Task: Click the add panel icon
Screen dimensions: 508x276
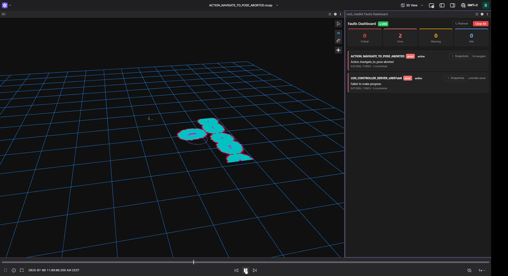Action: [x=431, y=5]
